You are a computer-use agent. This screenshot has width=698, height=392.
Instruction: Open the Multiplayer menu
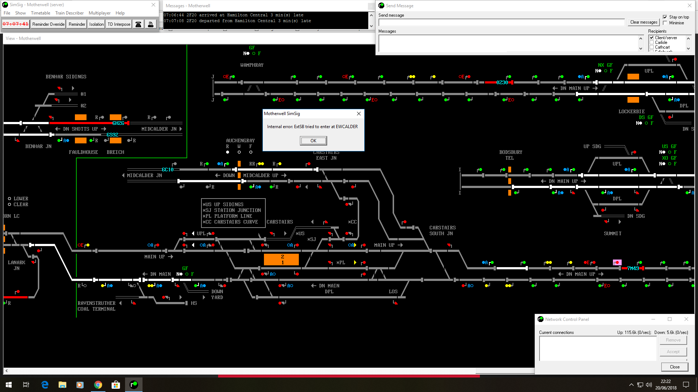click(100, 13)
